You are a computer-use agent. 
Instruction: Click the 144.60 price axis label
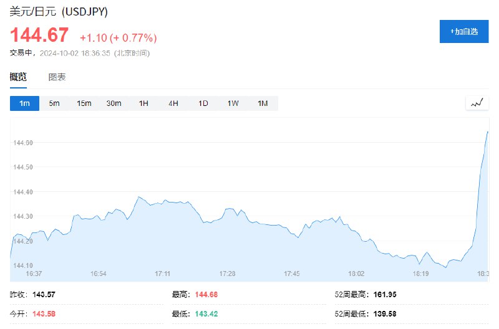click(23, 143)
